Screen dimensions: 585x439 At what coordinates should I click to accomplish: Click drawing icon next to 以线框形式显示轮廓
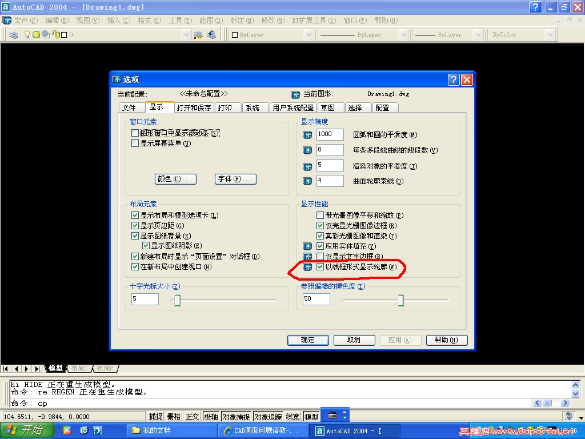click(x=307, y=266)
